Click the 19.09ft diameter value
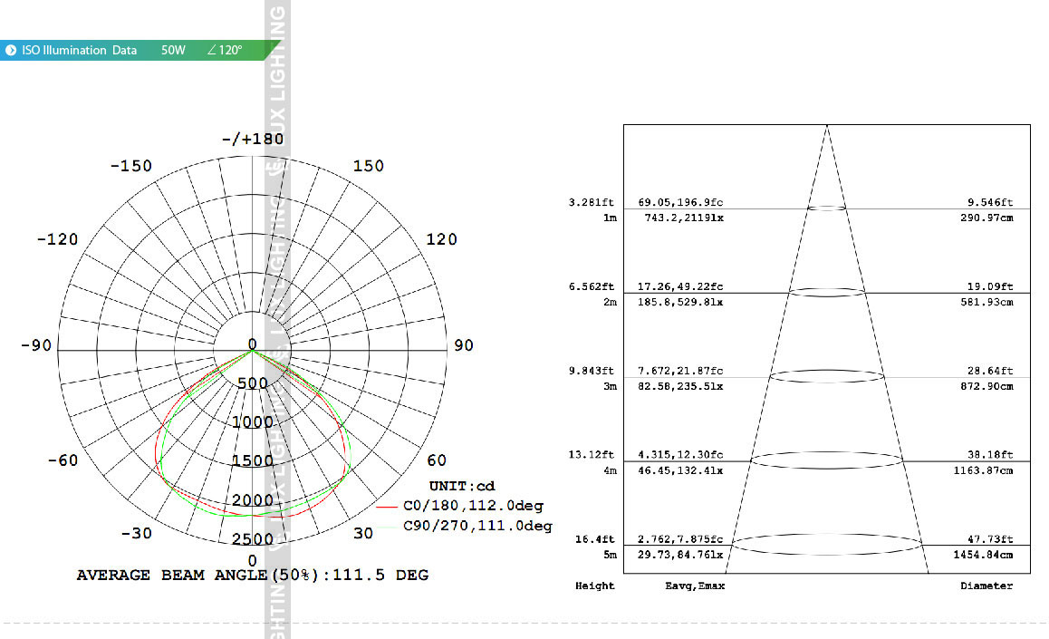 (990, 286)
